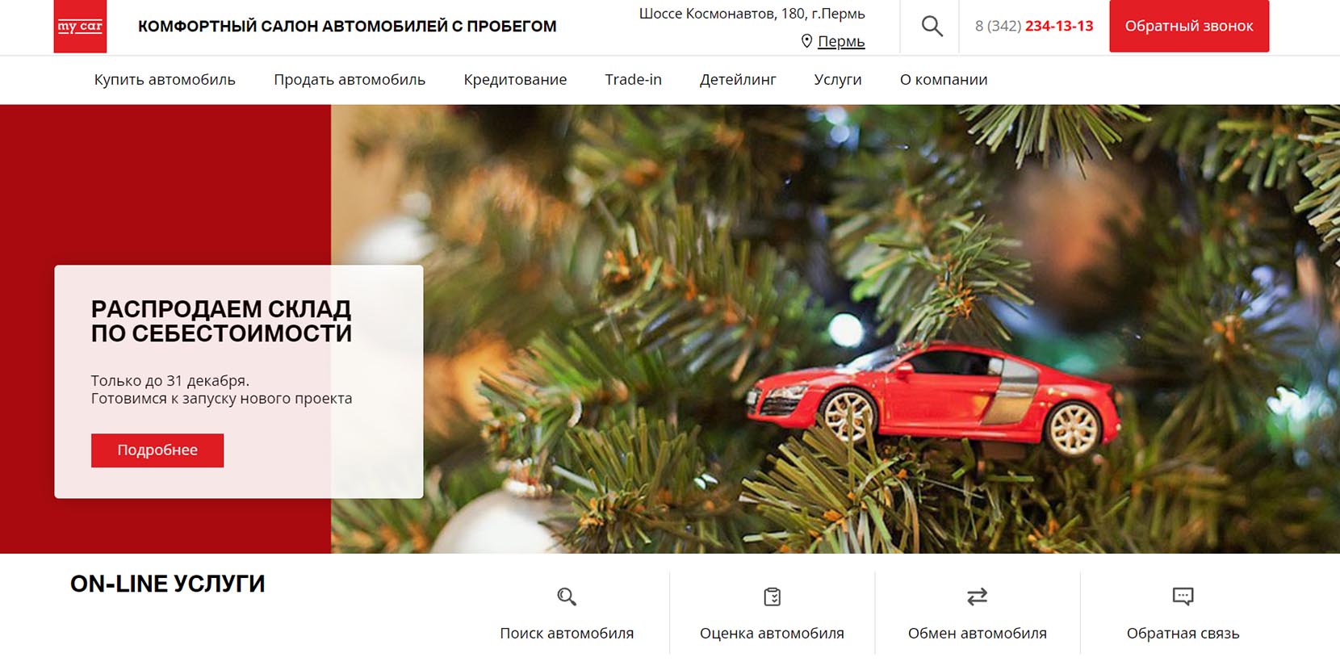
Task: Click the my car logo
Action: [80, 27]
